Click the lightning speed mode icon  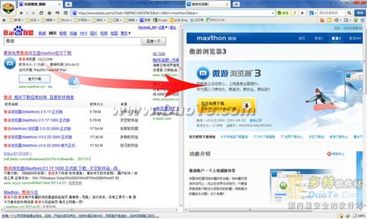(x=295, y=13)
